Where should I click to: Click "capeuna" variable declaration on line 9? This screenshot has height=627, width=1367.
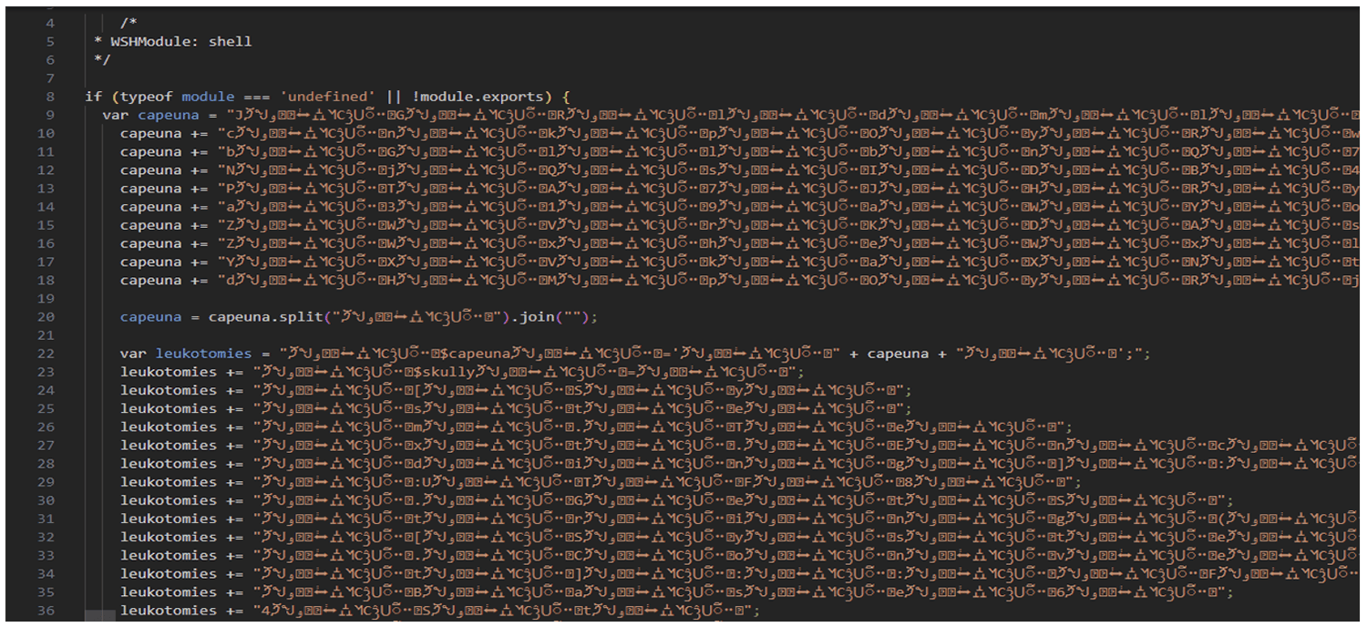166,115
